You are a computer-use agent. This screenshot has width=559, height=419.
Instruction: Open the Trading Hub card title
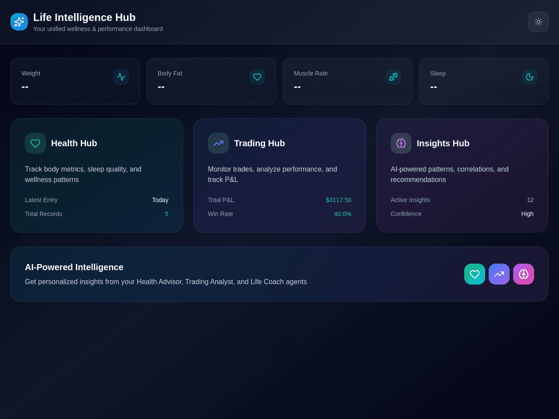pyautogui.click(x=259, y=143)
